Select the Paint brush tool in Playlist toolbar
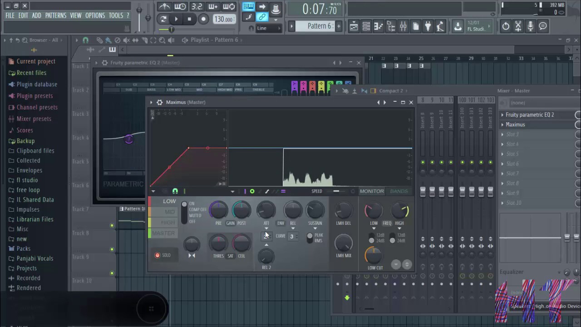Screen dimensions: 581x327 coord(108,40)
